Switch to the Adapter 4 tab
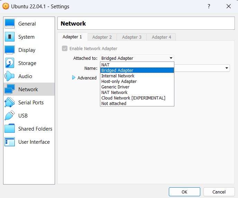The image size is (238, 198). click(162, 37)
